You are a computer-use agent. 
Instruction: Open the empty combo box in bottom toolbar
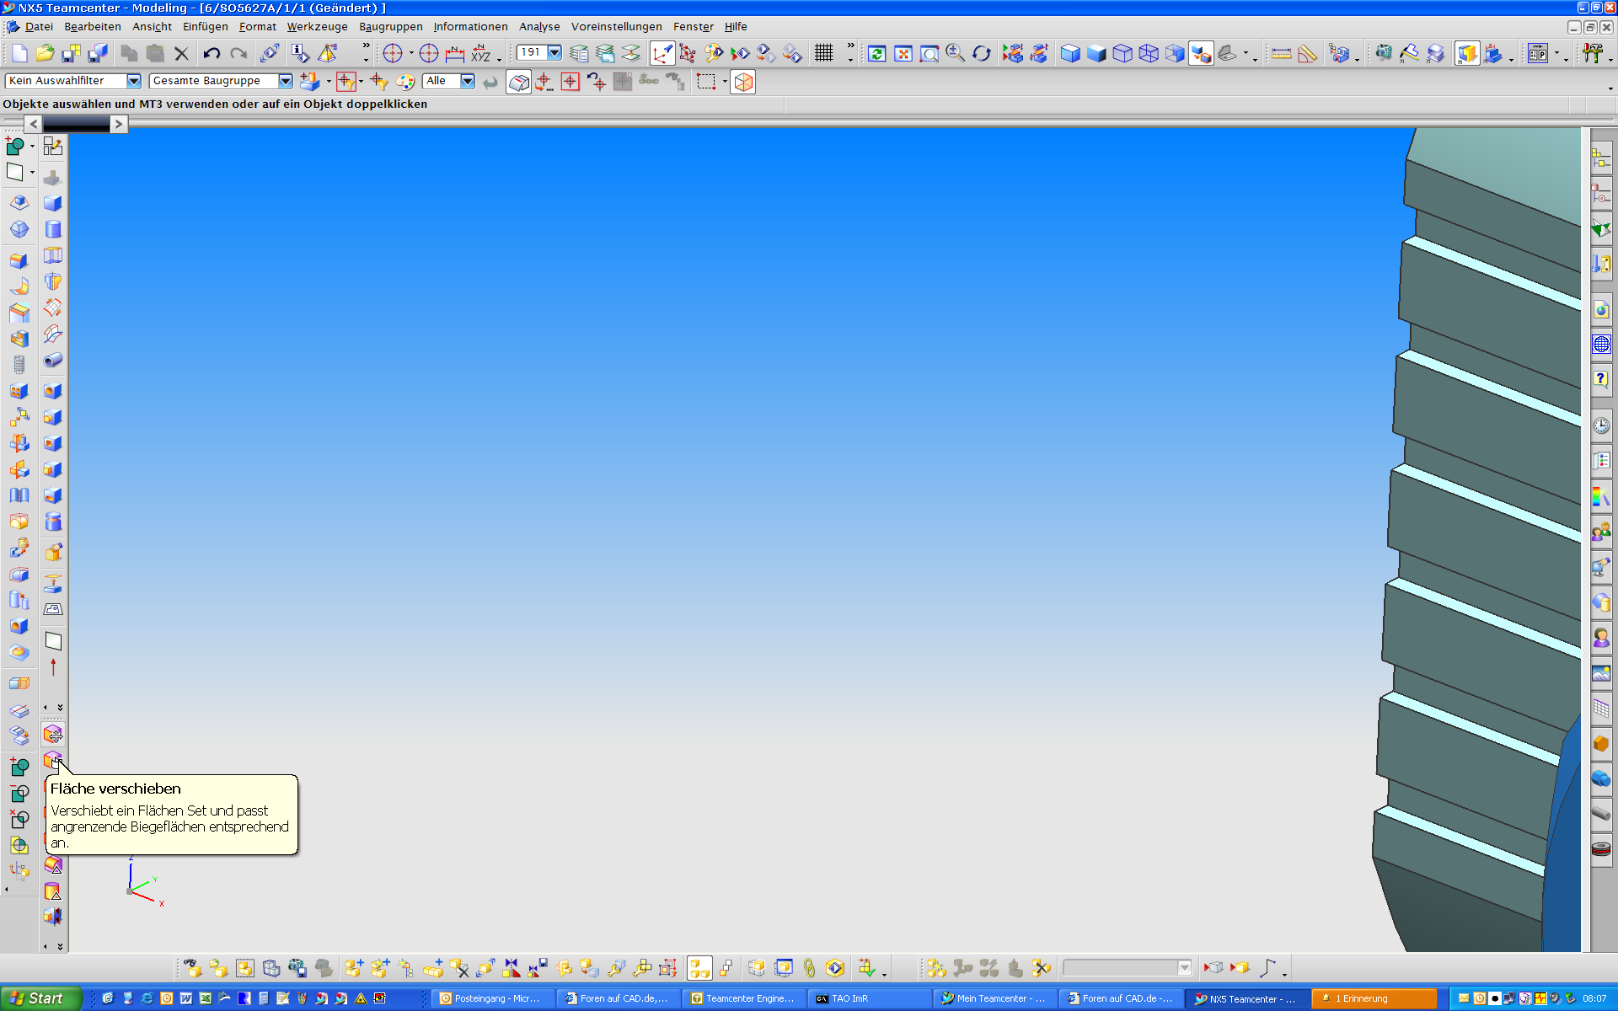1128,968
